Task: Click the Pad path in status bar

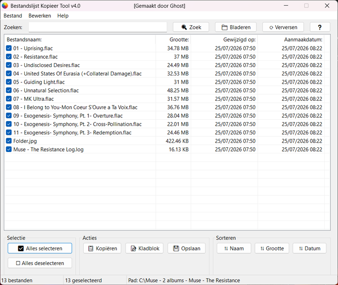Action: point(184,280)
